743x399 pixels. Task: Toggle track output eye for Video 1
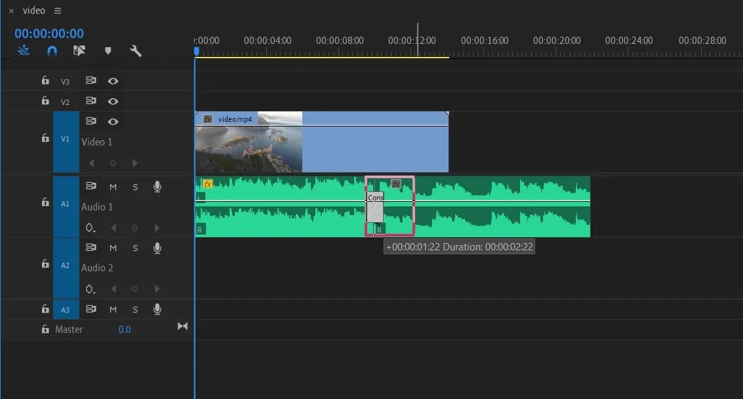[111, 121]
